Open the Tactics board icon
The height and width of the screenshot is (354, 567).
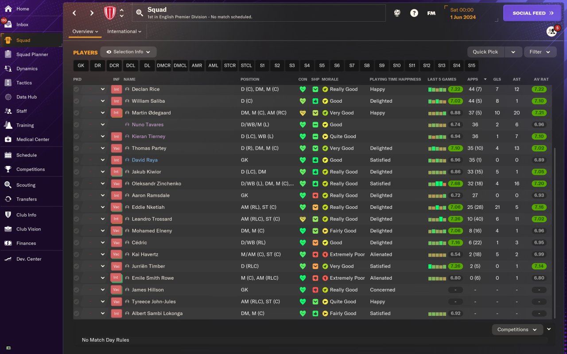point(8,83)
